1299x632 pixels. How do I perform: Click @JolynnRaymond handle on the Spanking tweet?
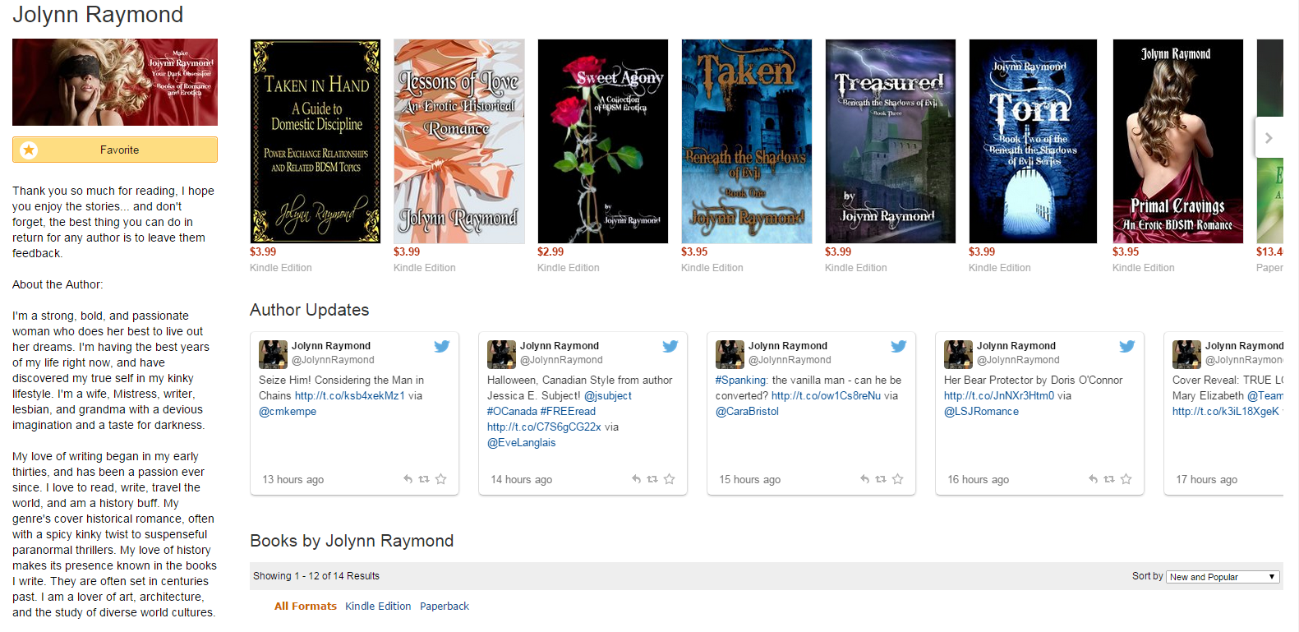click(x=790, y=360)
